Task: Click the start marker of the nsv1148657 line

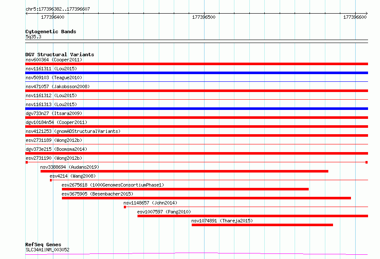Action: [125, 207]
